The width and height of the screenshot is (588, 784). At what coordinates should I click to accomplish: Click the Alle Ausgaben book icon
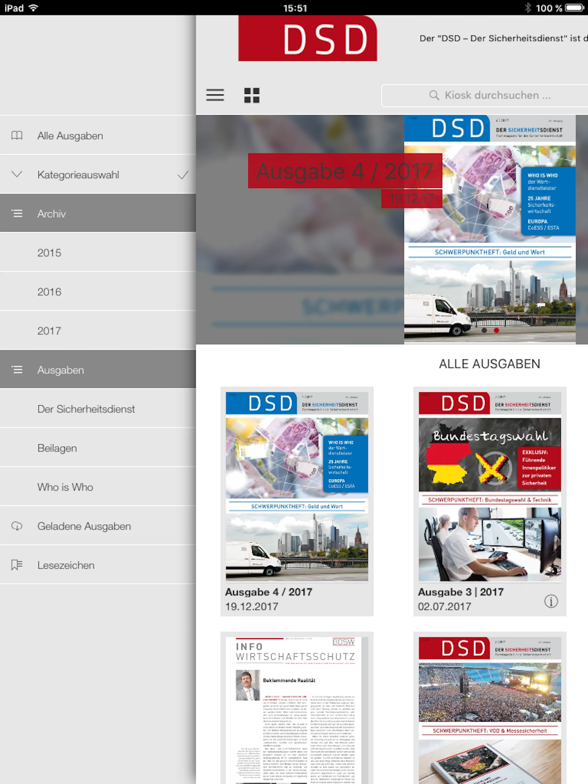click(x=16, y=135)
